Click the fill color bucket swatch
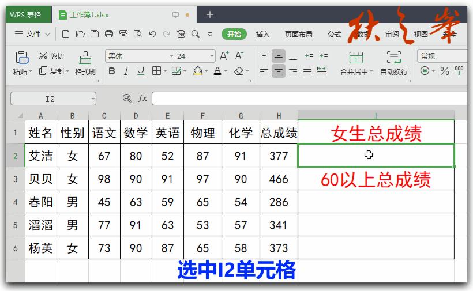Screen dimensions: 473x291 pos(198,71)
